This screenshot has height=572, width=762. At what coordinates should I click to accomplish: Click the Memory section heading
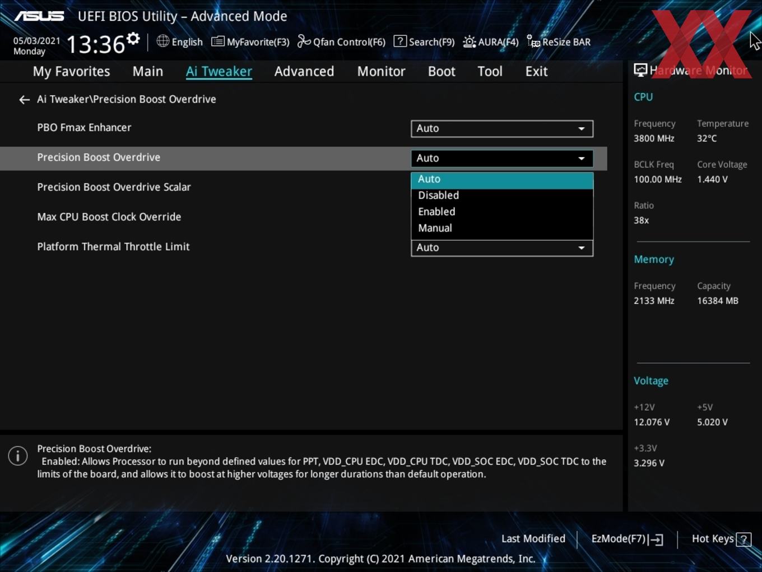click(654, 260)
